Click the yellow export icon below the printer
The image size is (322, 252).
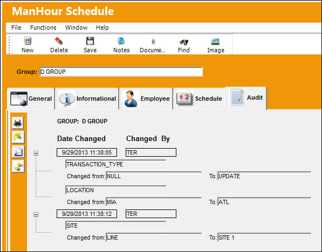(18, 137)
